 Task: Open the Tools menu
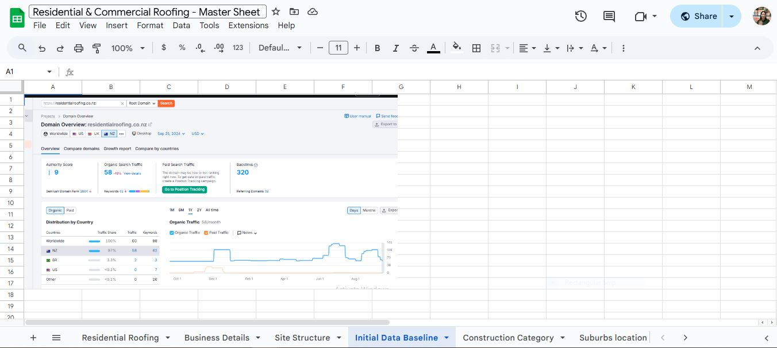pos(209,25)
